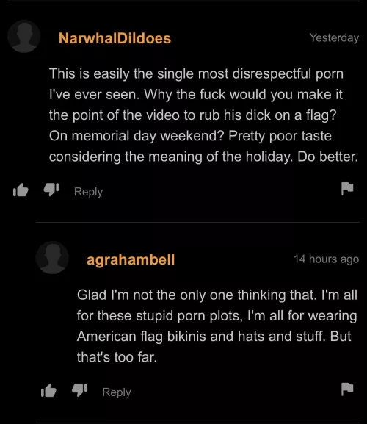Select agrahambell's reply paragraph text
This screenshot has width=367, height=424.
pyautogui.click(x=217, y=326)
